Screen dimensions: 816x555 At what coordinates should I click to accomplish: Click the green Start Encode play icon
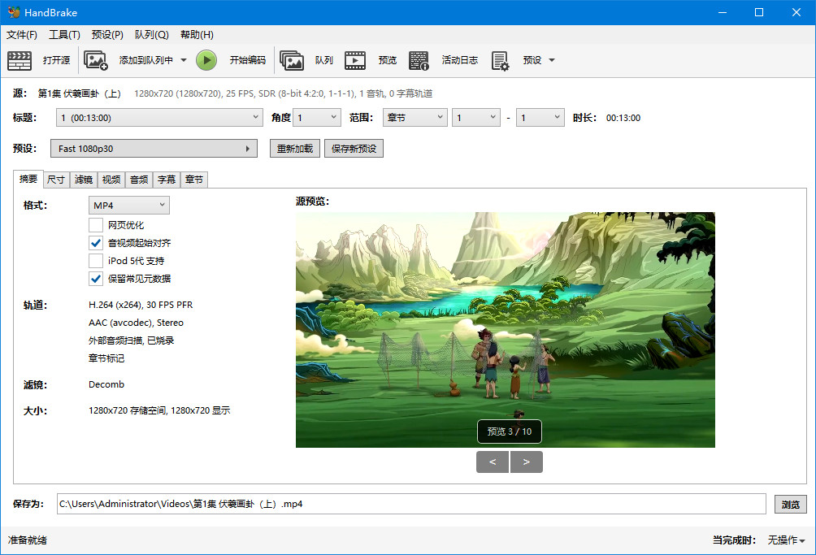(206, 60)
